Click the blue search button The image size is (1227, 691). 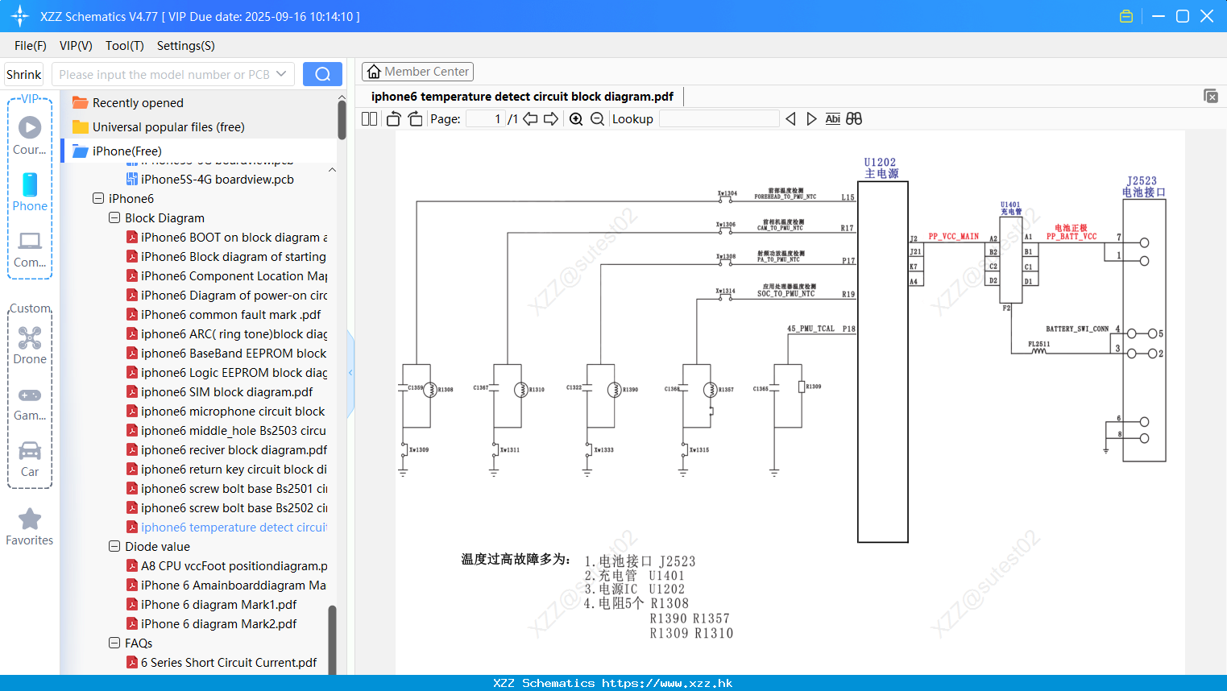[322, 74]
